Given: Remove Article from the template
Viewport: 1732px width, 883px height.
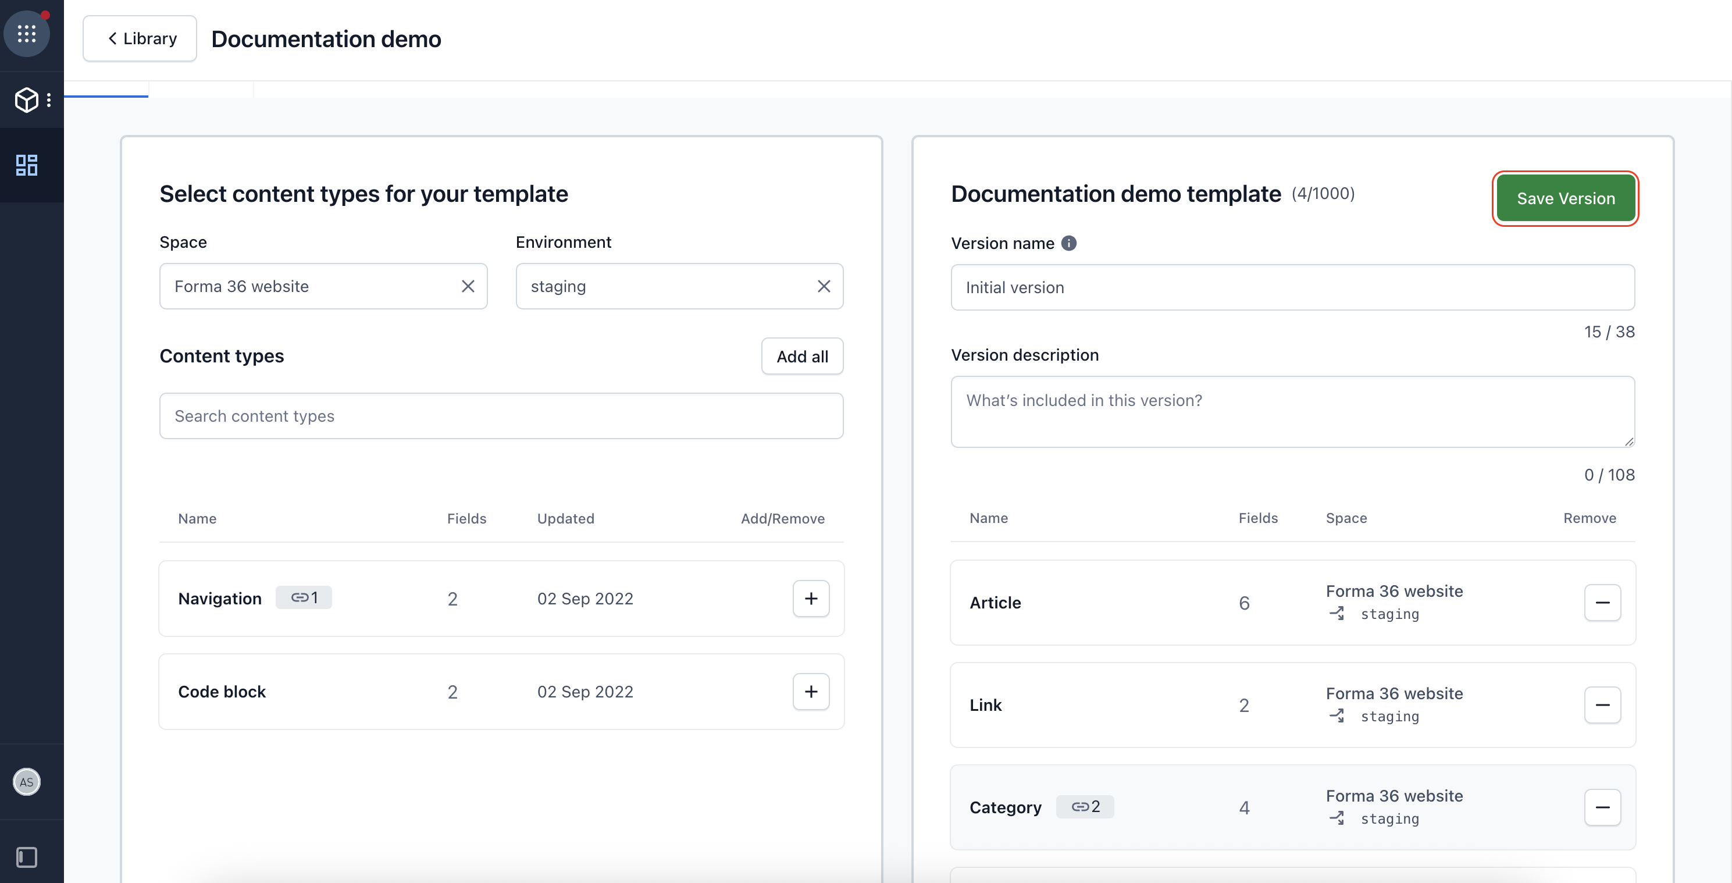Looking at the screenshot, I should tap(1602, 603).
